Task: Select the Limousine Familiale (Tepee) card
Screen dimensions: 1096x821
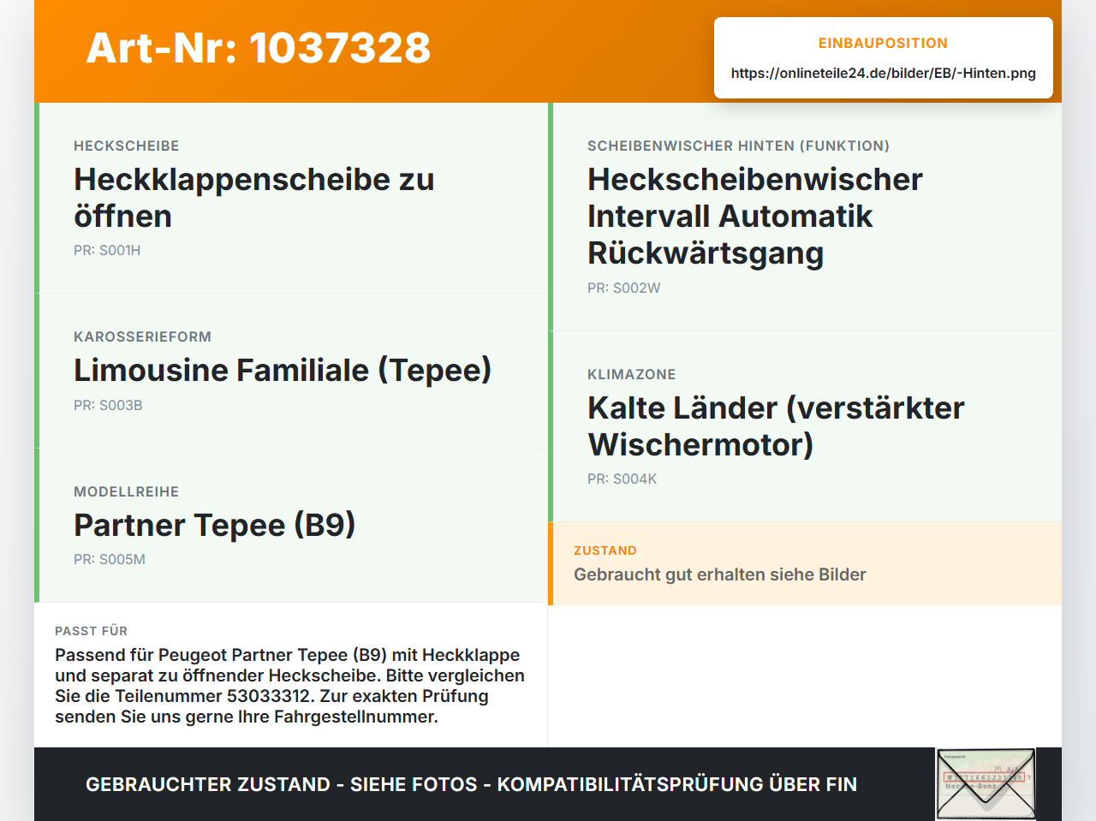Action: [x=291, y=371]
